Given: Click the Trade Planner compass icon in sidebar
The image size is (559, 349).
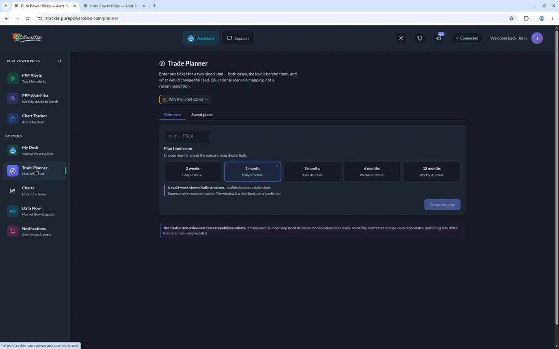Looking at the screenshot, I should tap(13, 171).
